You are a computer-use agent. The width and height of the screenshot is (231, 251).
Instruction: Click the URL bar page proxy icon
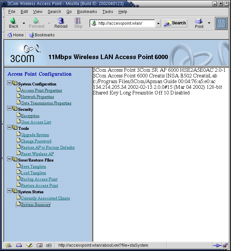point(94,23)
